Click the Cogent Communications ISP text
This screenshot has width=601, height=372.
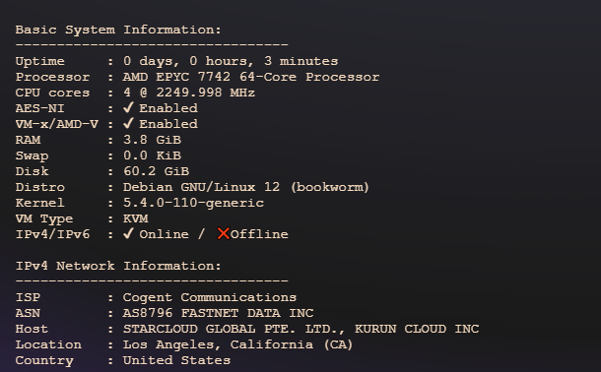click(x=210, y=297)
